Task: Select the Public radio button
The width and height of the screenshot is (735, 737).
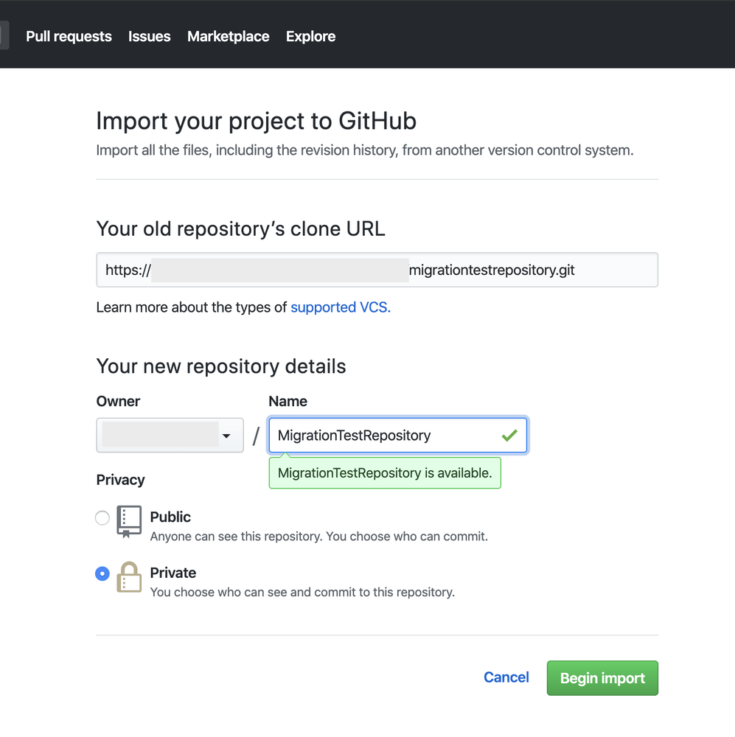Action: pos(102,518)
